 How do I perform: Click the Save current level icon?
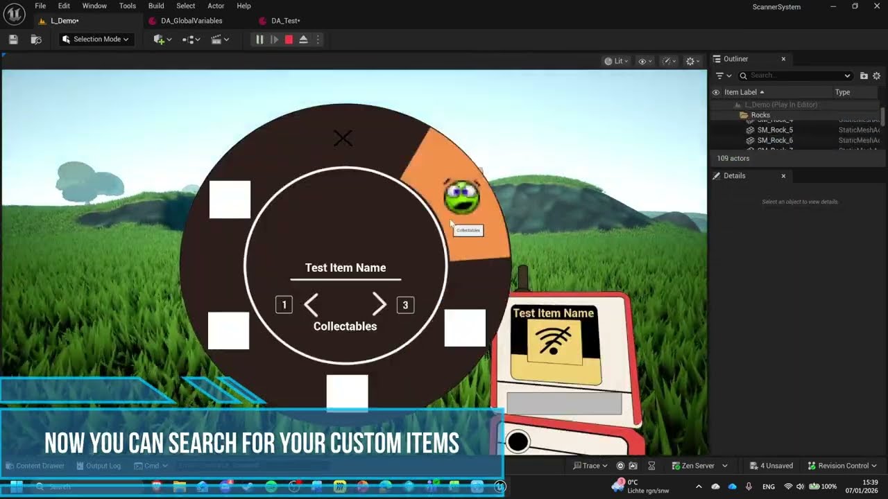13,40
